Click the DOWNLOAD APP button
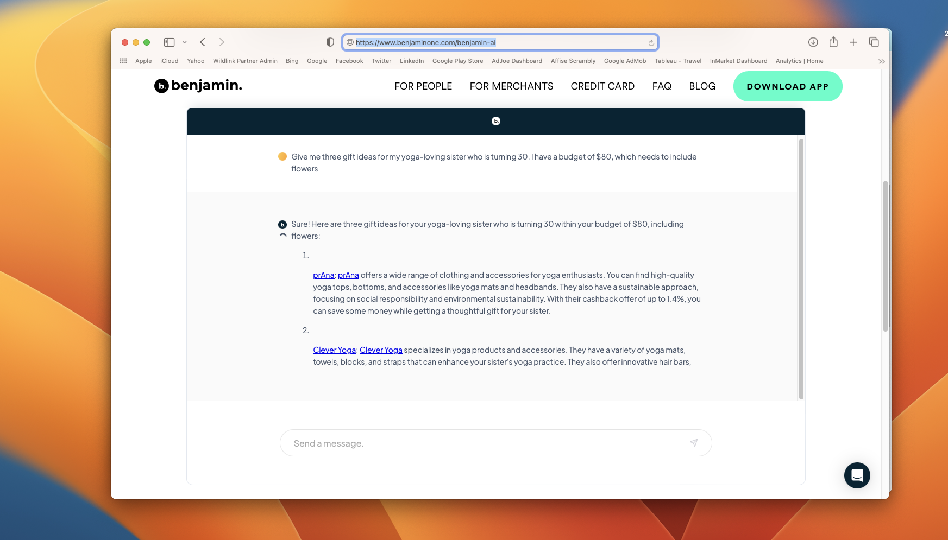The image size is (948, 540). (x=788, y=86)
